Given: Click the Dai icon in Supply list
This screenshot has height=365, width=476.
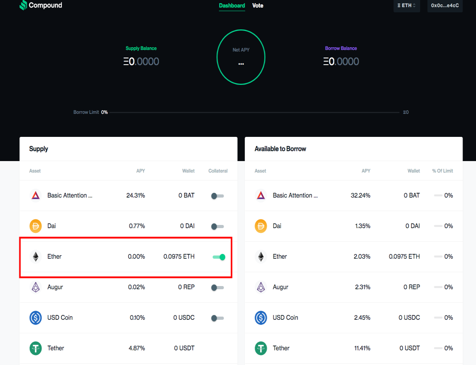Looking at the screenshot, I should point(36,226).
